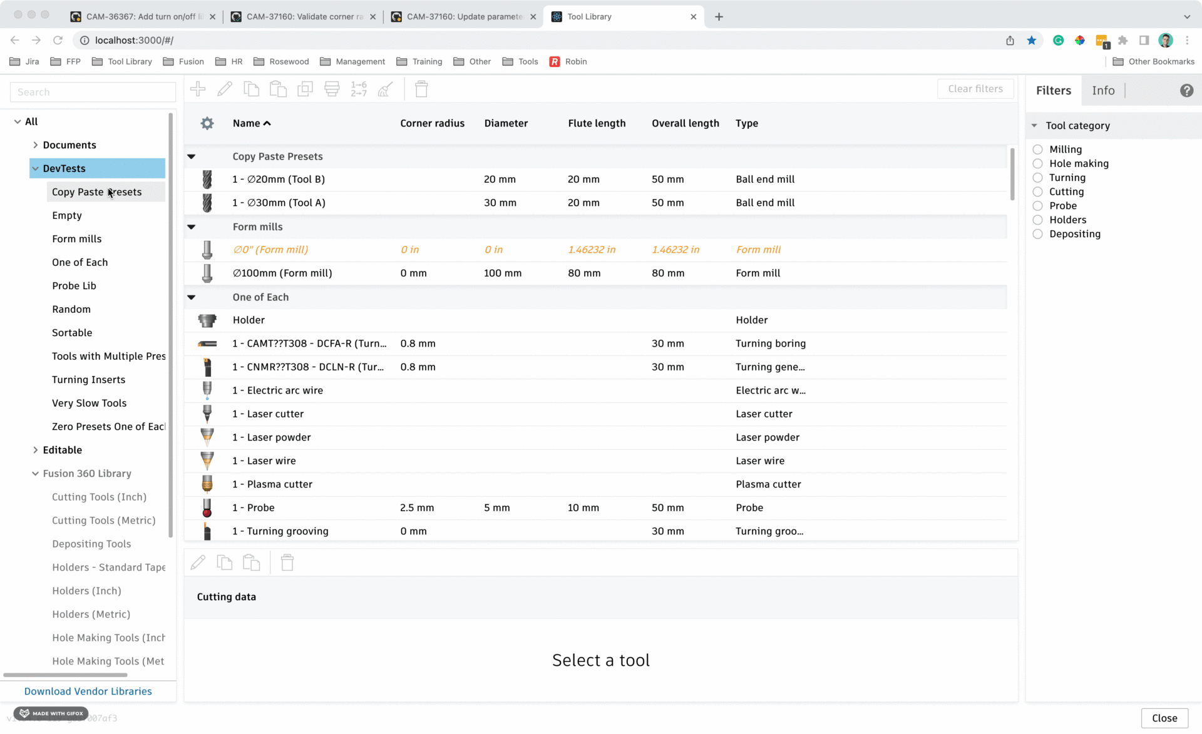Click the top toolbar trash delete icon
The image size is (1202, 734).
tap(421, 89)
